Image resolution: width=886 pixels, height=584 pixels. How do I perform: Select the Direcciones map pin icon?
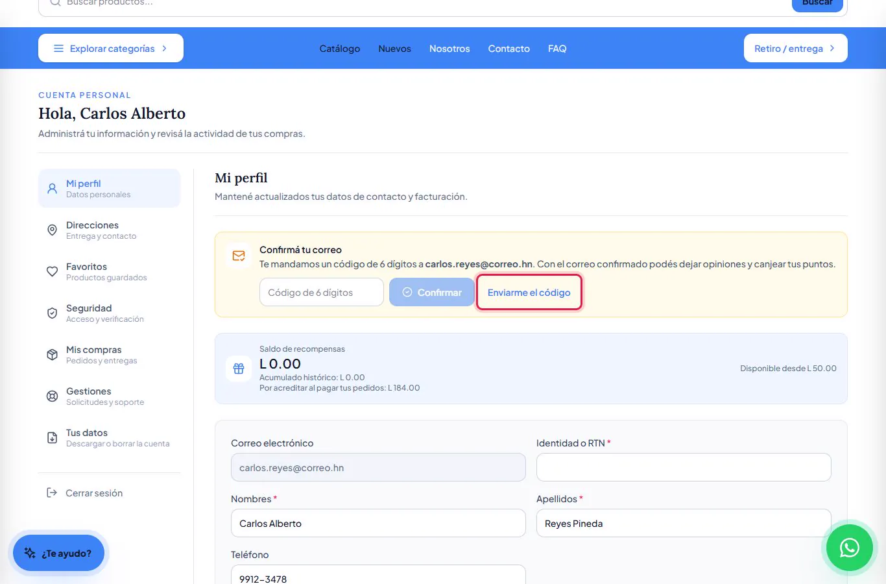pos(53,230)
